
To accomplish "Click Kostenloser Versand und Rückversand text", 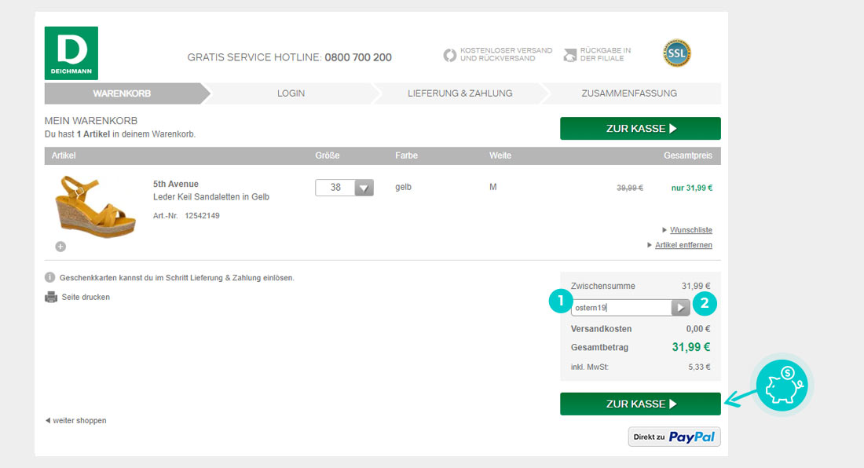I will (x=506, y=54).
